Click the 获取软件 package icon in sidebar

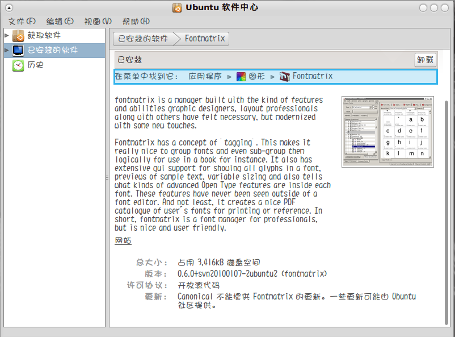(18, 36)
